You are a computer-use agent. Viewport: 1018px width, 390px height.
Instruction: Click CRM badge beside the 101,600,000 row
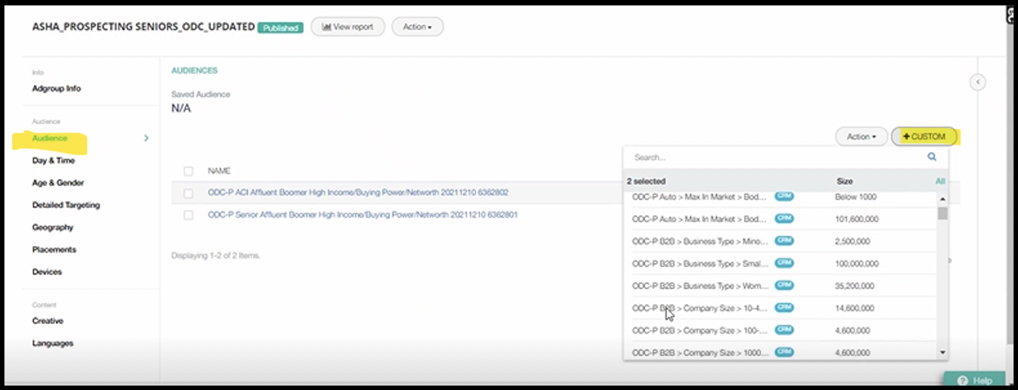coord(784,218)
